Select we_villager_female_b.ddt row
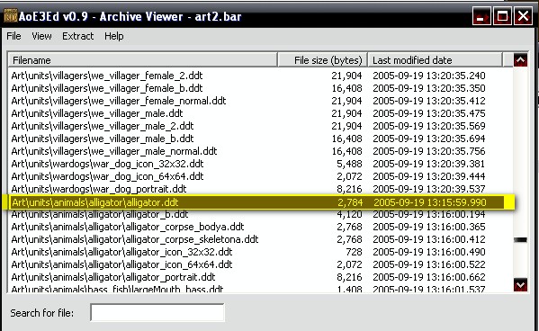This screenshot has height=331, width=539. 260,88
